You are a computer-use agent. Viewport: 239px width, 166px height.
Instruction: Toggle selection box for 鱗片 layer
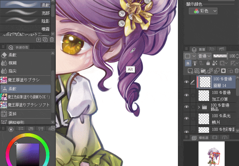click(x=193, y=119)
